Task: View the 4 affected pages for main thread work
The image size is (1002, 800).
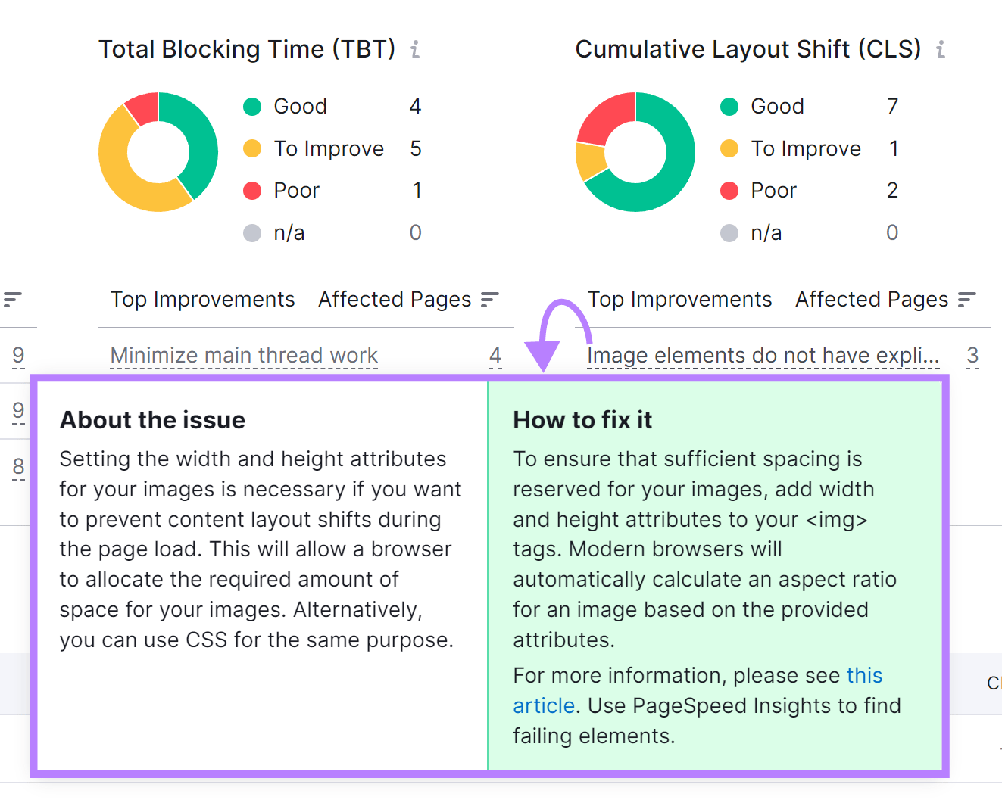Action: pyautogui.click(x=495, y=355)
